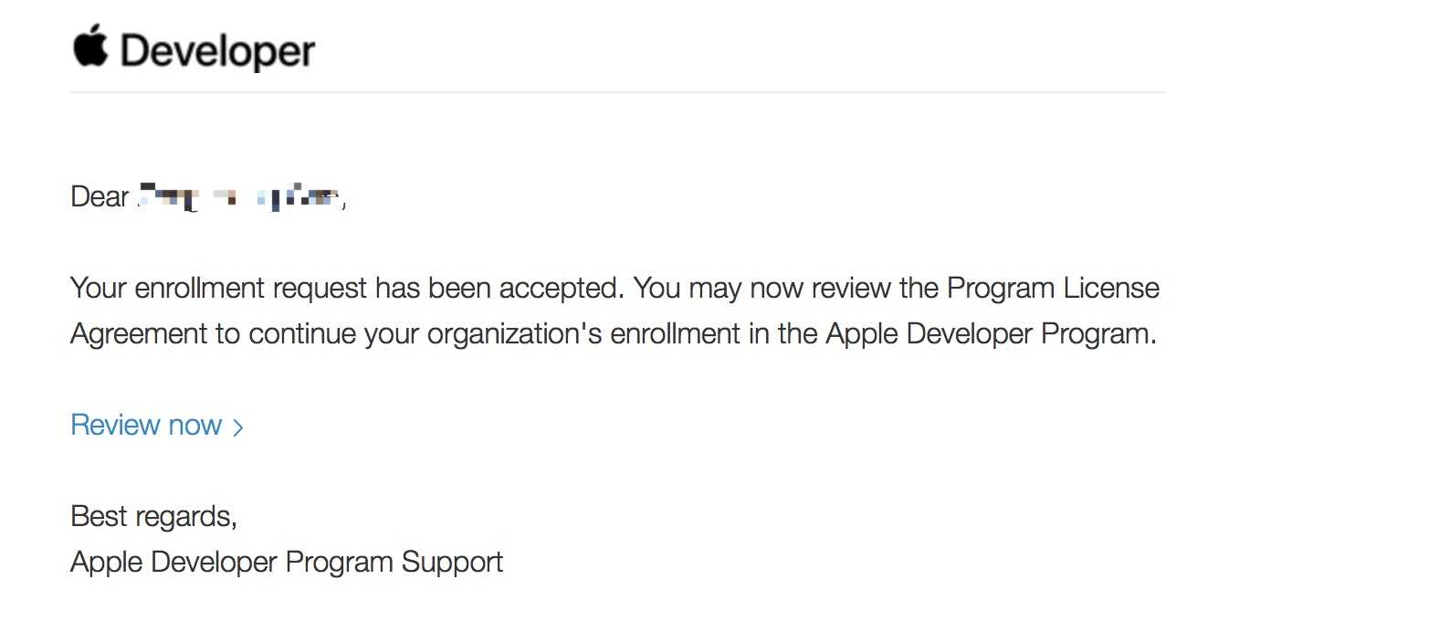Click the blurred recipient name
1439x643 pixels.
coord(237,196)
